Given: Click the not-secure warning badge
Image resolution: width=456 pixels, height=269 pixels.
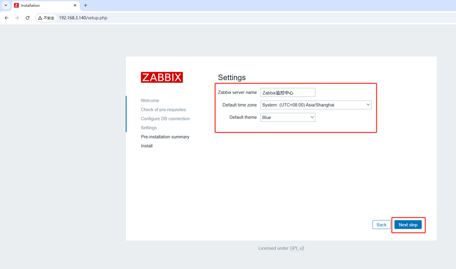Looking at the screenshot, I should pyautogui.click(x=46, y=18).
